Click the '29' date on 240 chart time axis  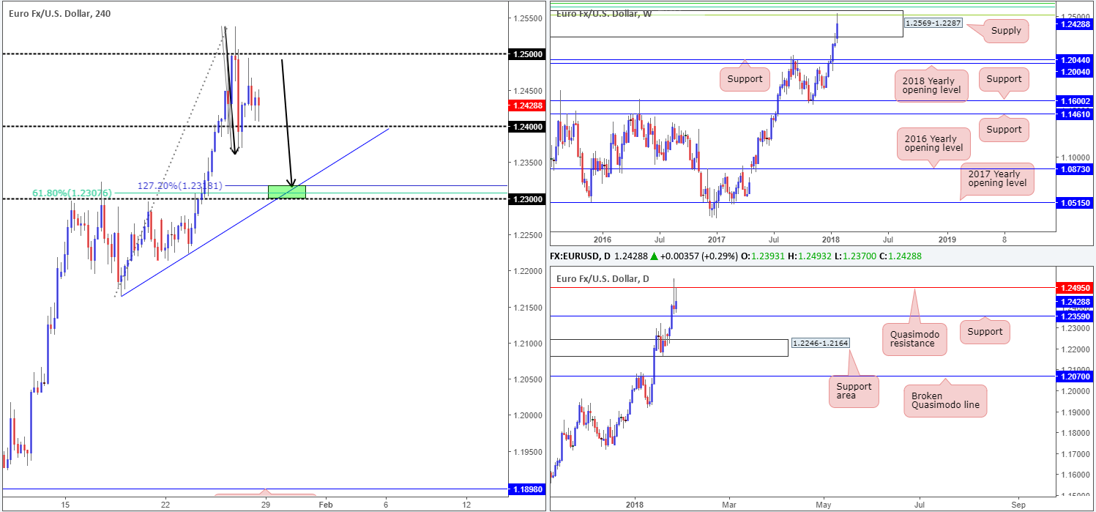[266, 504]
